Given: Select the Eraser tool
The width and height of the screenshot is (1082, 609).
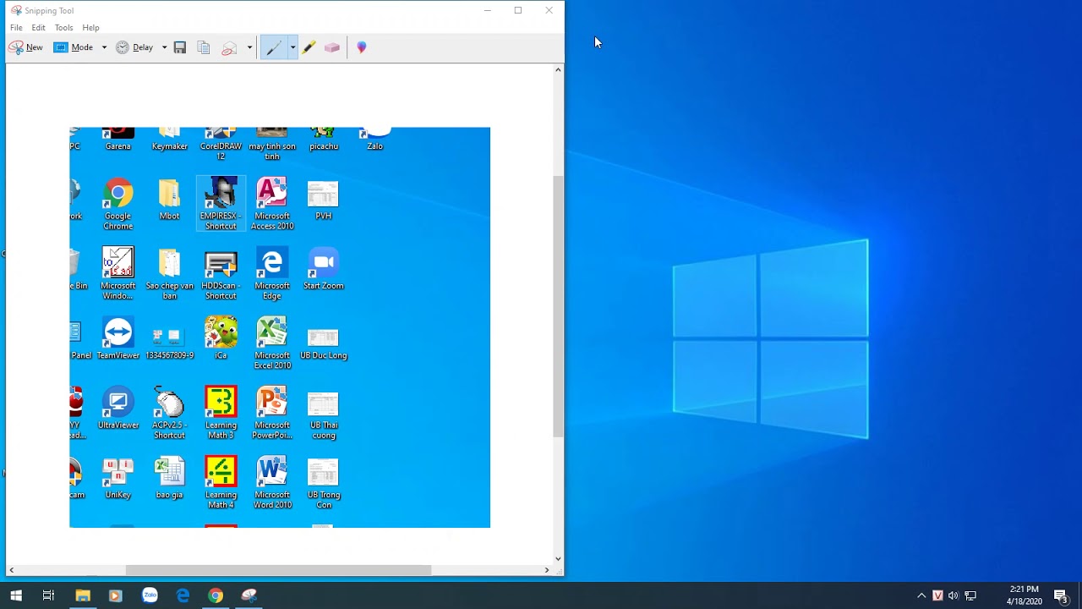Looking at the screenshot, I should tap(332, 47).
